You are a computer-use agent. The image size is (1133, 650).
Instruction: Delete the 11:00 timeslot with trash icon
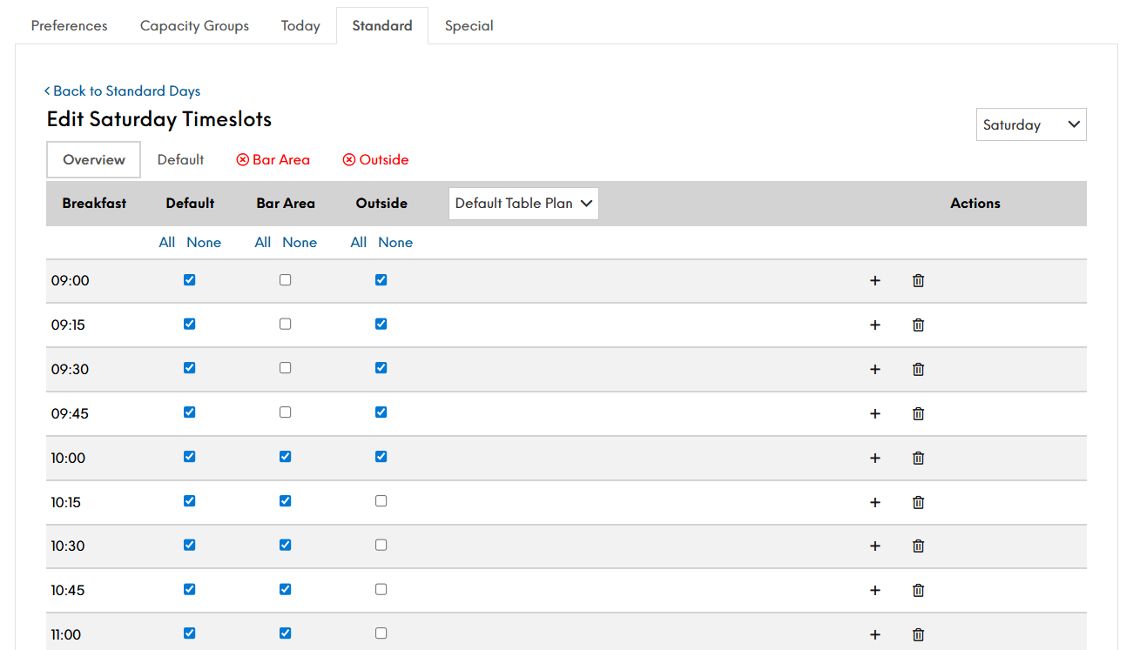click(x=918, y=635)
